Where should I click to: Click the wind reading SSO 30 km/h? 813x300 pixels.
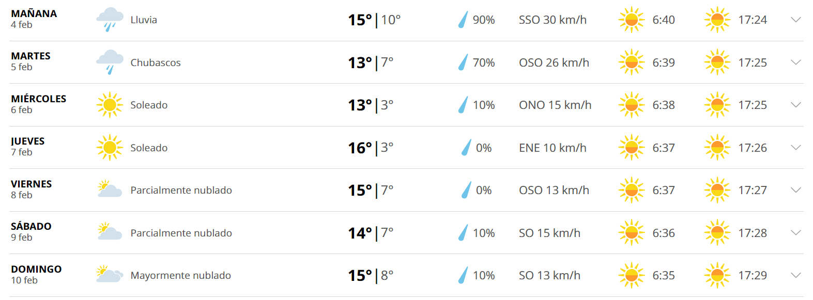click(553, 20)
